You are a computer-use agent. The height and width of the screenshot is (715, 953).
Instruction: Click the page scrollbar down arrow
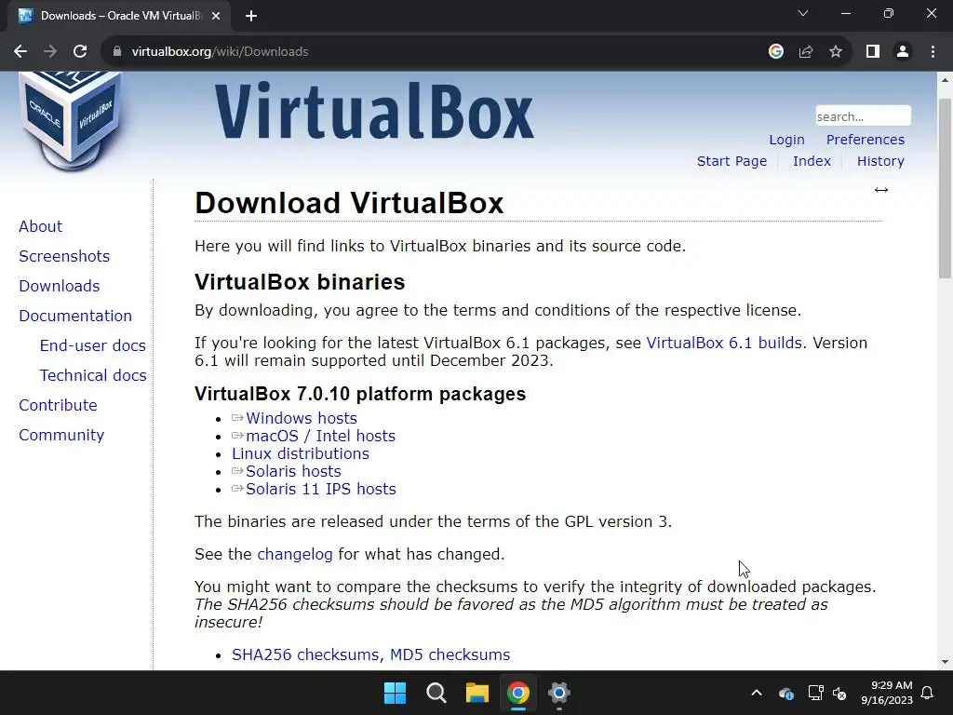pos(946,663)
